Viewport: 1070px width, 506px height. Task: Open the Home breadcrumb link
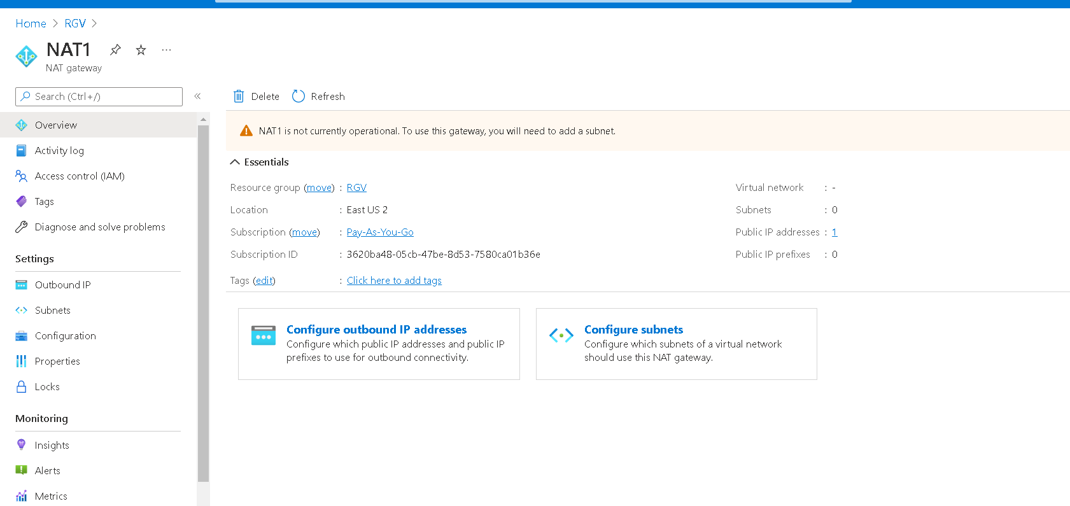31,24
